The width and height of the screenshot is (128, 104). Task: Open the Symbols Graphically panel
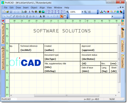click(3, 58)
